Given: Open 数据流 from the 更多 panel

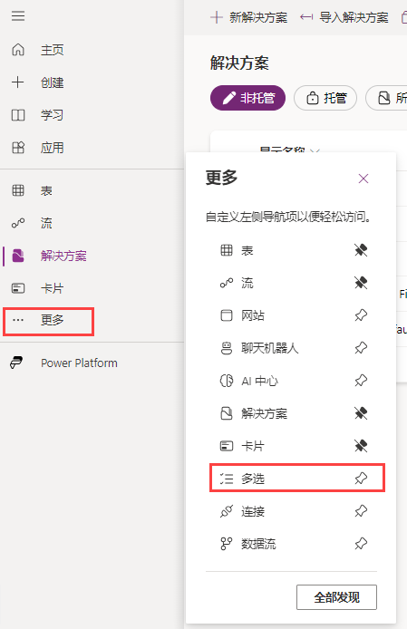Looking at the screenshot, I should point(258,544).
